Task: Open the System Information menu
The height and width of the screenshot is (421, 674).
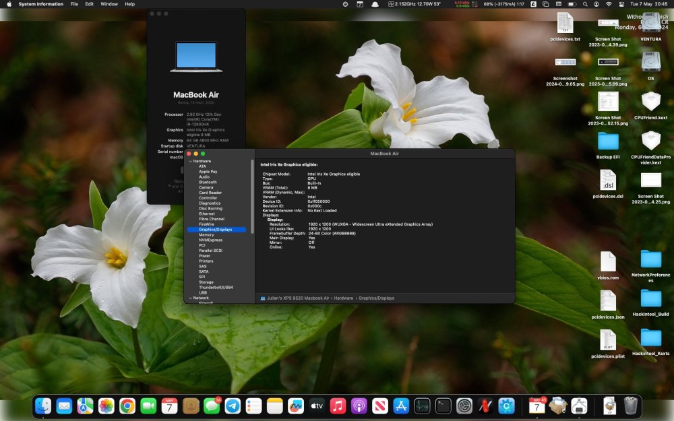Action: pos(41,4)
